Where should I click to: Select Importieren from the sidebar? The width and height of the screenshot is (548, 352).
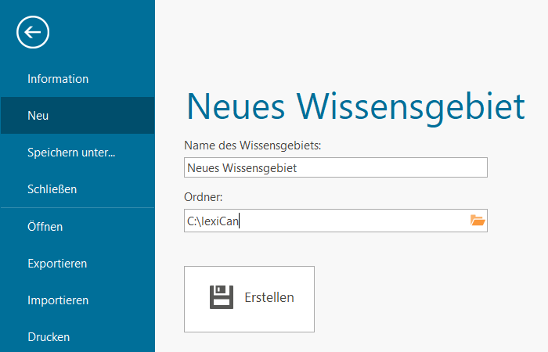point(58,300)
